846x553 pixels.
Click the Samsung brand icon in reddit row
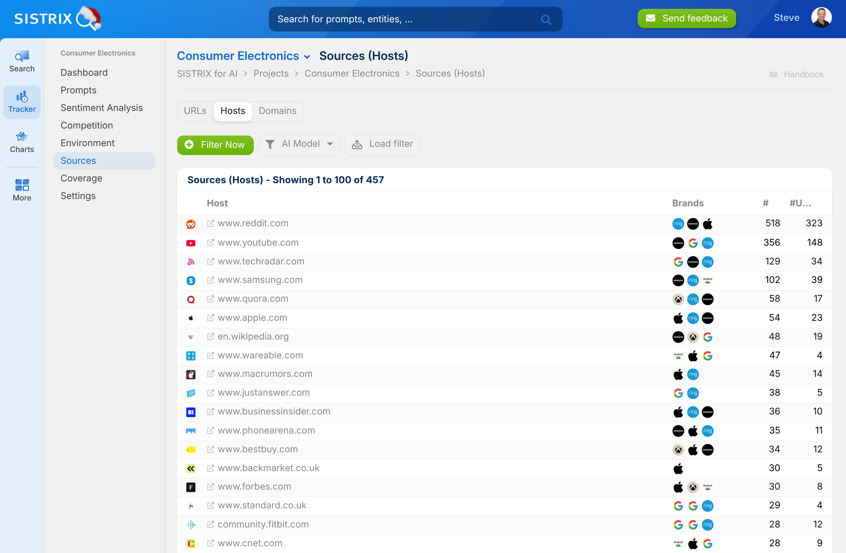click(x=693, y=224)
